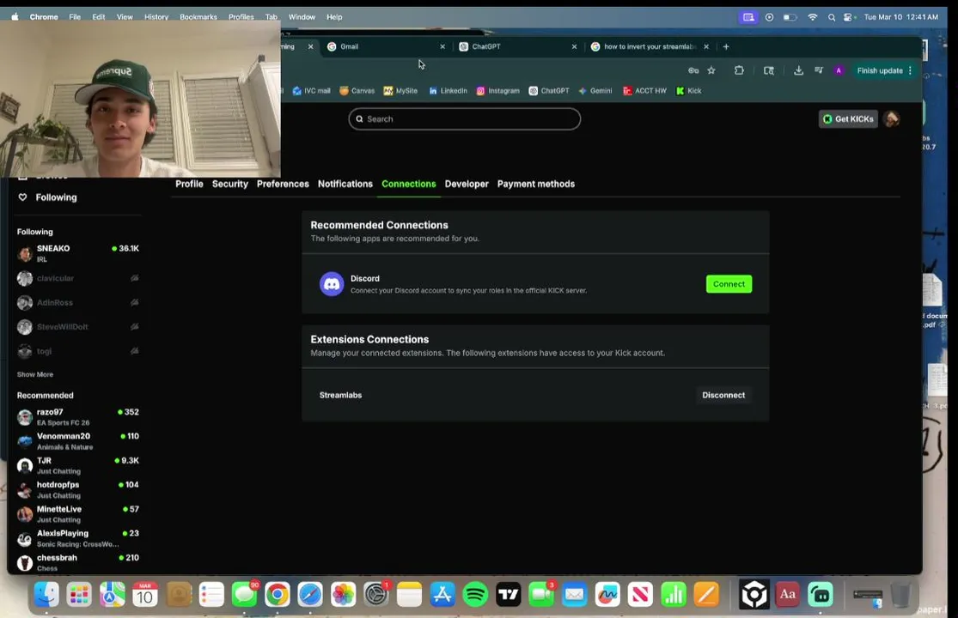Open Photos app in the Dock
Viewport: 958px width, 618px height.
[344, 594]
